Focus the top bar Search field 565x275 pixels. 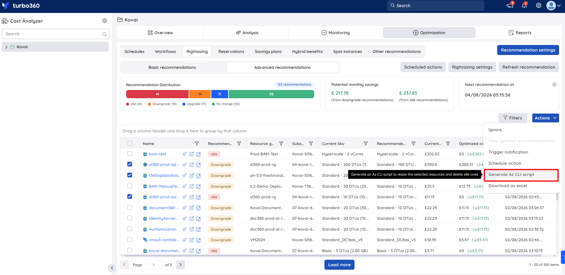coord(436,6)
